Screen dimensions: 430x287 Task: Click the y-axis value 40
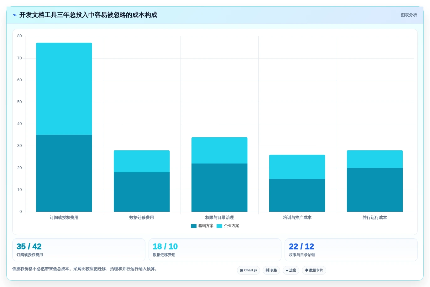point(19,124)
